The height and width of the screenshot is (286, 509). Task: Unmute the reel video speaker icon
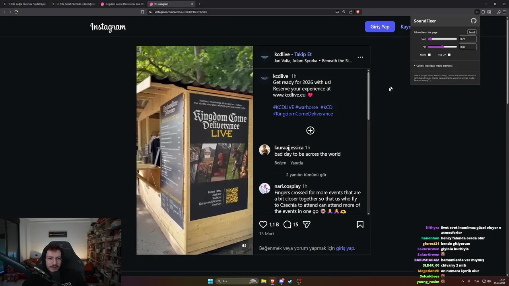[x=244, y=245]
